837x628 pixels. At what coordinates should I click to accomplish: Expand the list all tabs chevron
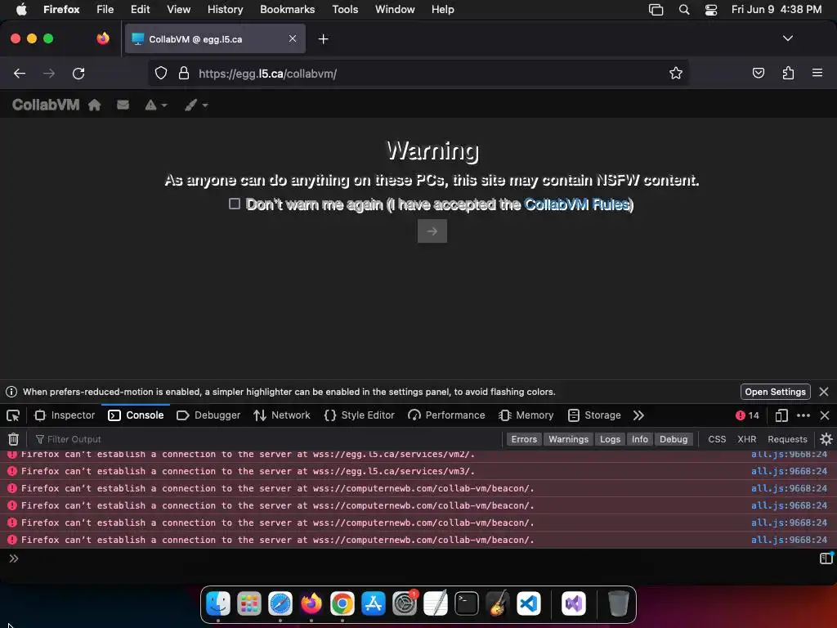pyautogui.click(x=788, y=38)
